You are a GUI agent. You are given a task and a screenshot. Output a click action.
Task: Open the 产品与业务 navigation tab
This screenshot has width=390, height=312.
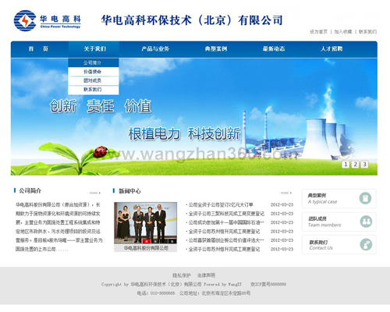click(155, 49)
